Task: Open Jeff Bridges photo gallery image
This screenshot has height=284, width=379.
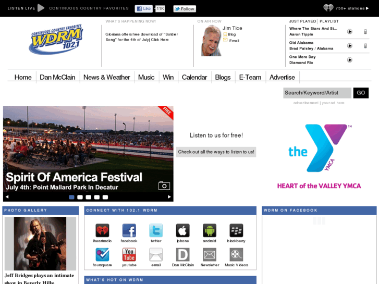Action: coord(40,244)
